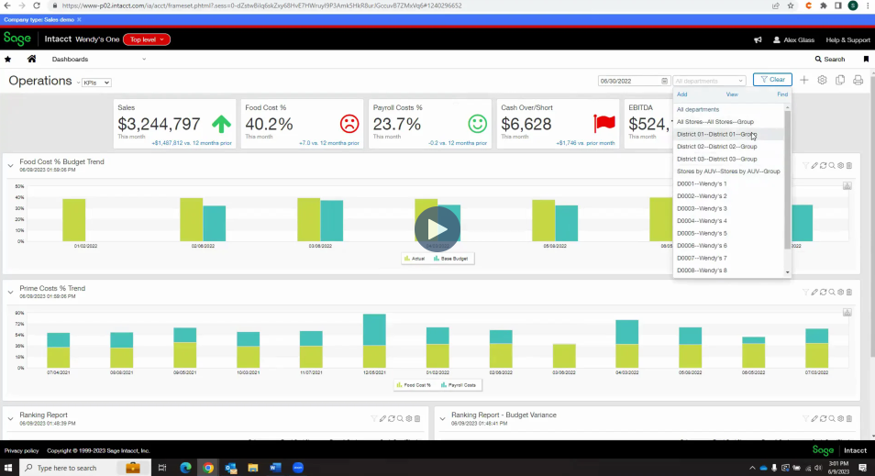Image resolution: width=875 pixels, height=476 pixels.
Task: Open the All departments combo box
Action: pos(709,81)
